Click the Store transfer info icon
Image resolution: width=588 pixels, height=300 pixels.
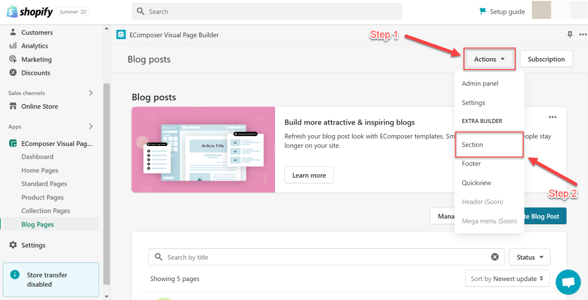pos(15,275)
